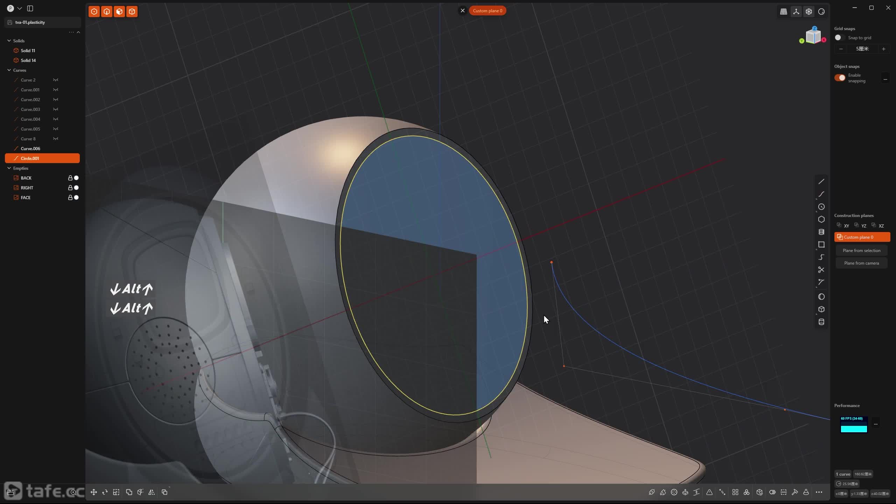Select Curve.006 in the outliner
This screenshot has width=896, height=504.
click(x=30, y=148)
